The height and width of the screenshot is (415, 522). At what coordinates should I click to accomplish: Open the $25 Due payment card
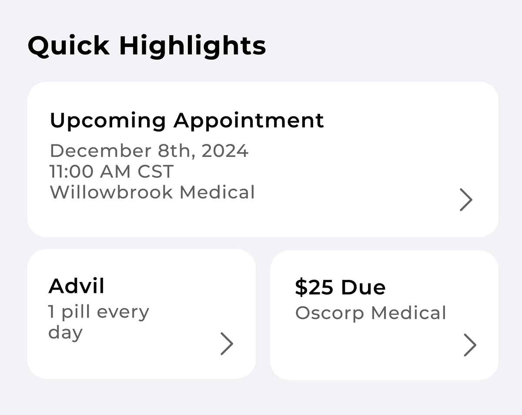(384, 315)
